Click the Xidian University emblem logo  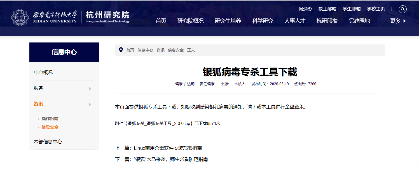point(20,17)
